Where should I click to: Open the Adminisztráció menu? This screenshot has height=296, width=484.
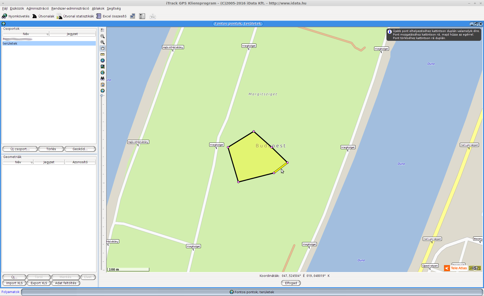tap(38, 8)
